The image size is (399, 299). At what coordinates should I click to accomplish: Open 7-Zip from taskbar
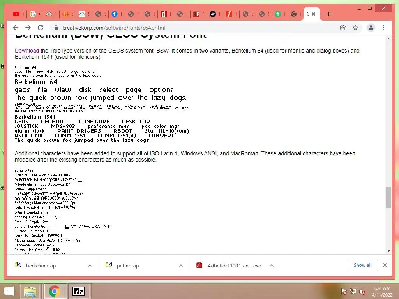click(x=78, y=291)
